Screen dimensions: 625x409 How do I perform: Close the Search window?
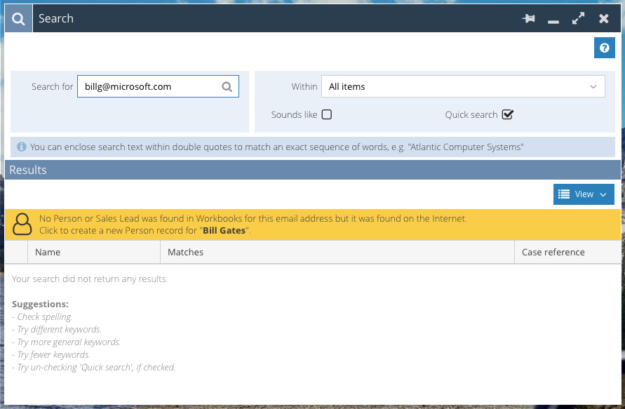click(604, 18)
